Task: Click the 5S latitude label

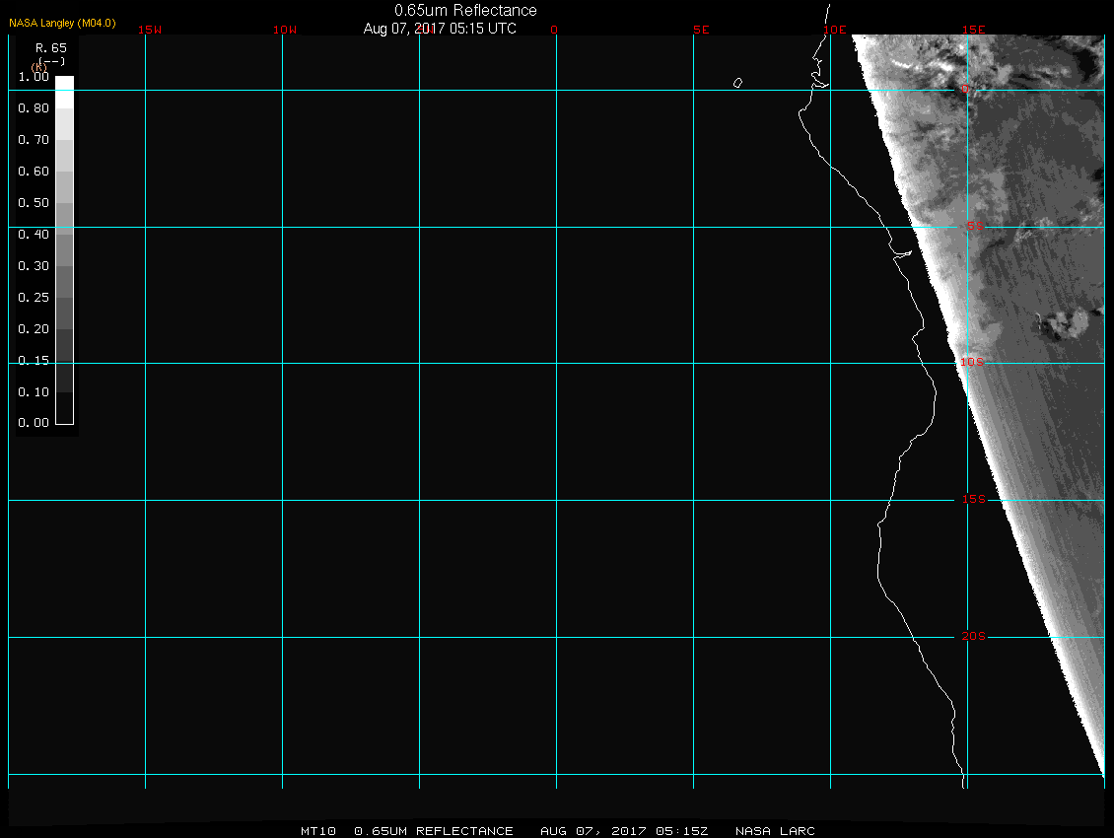Action: click(x=974, y=227)
